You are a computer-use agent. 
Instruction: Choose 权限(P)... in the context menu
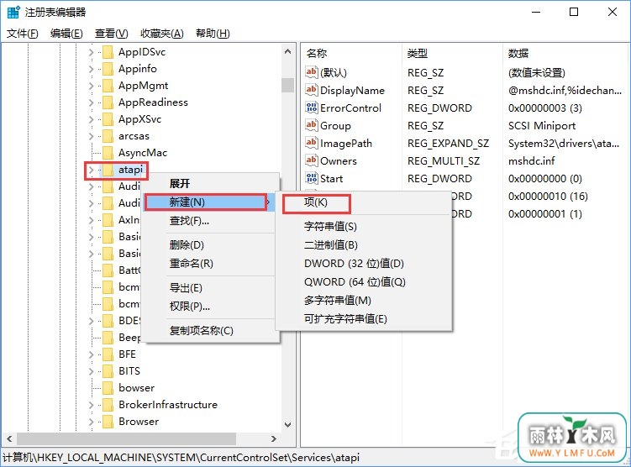(211, 307)
